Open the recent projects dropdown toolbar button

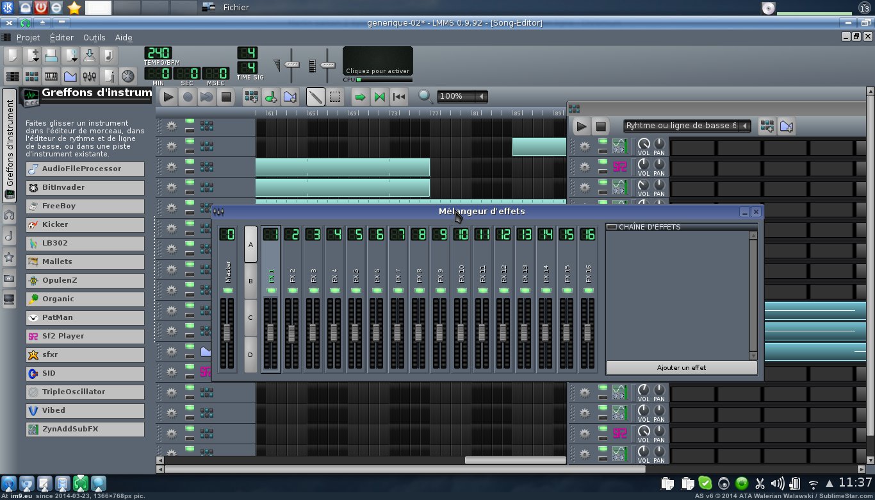coord(70,55)
